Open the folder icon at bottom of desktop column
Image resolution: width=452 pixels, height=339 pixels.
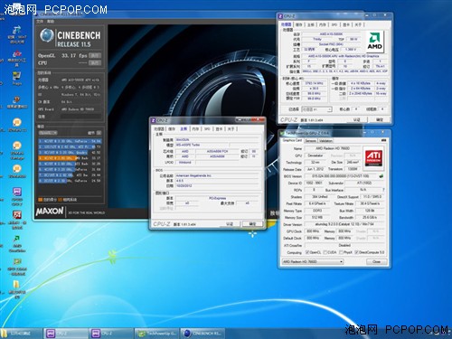pos(16,289)
